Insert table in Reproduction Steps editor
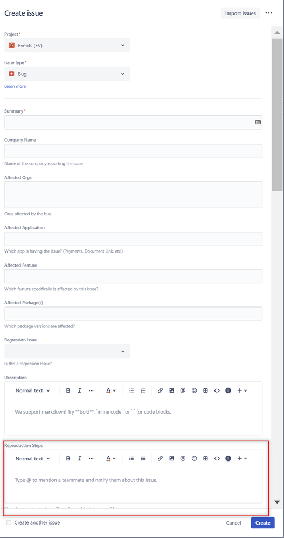Viewport: 284px width, 538px height. tap(205, 458)
